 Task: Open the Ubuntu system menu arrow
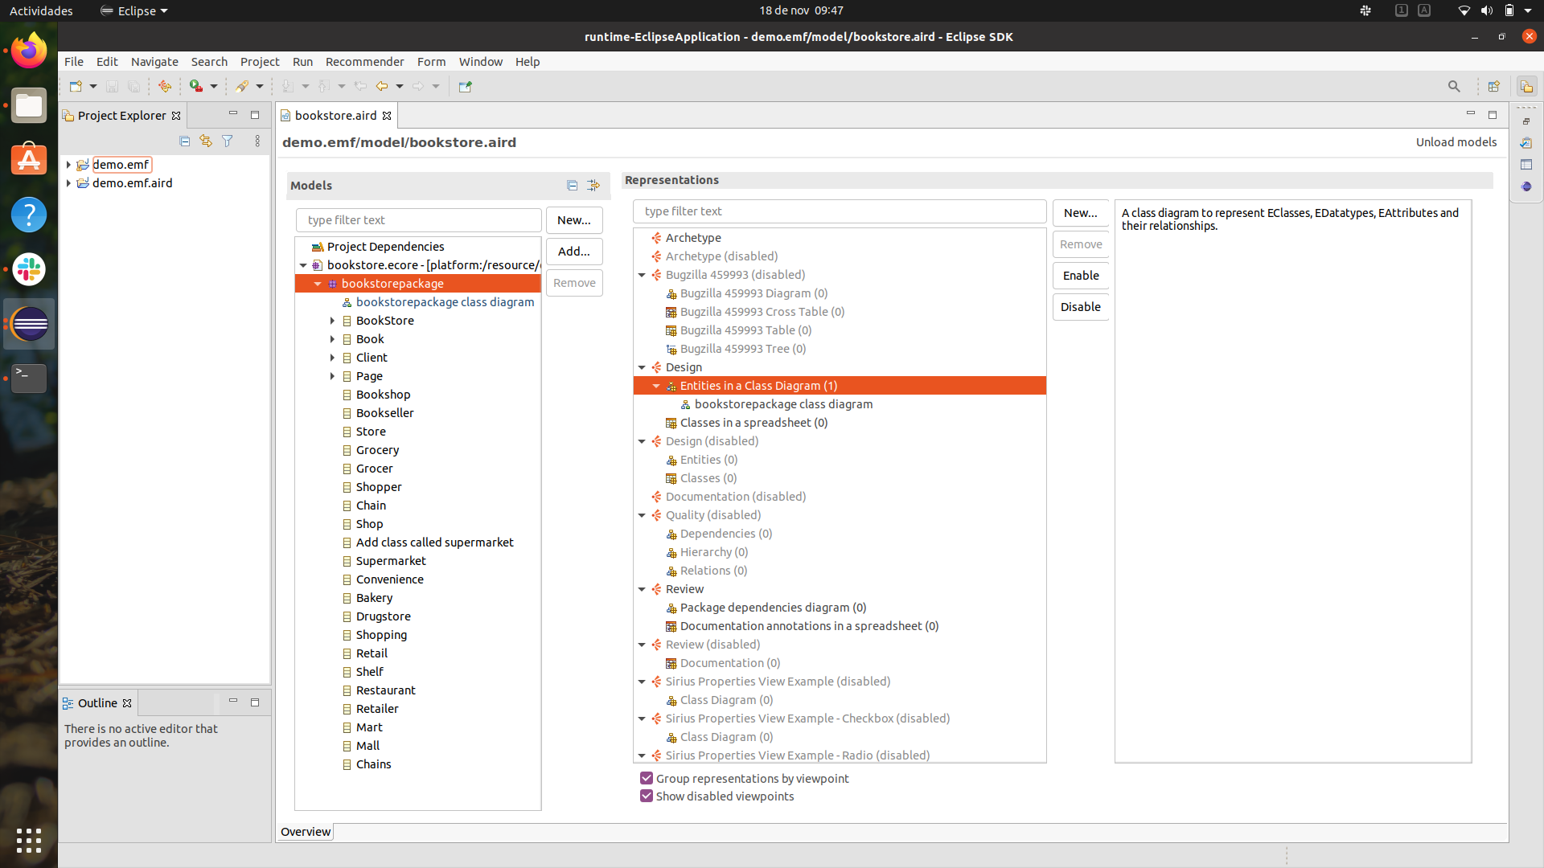tap(1528, 10)
